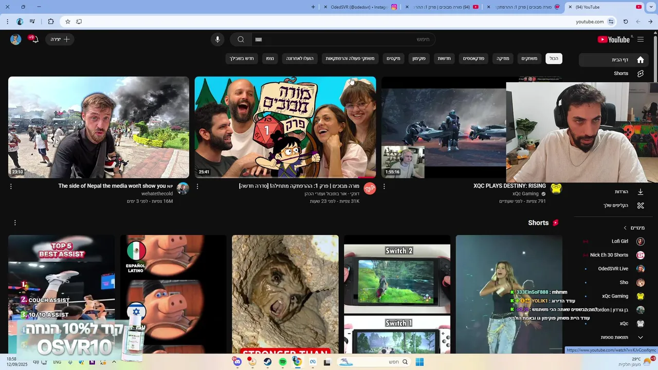Viewport: 658px width, 370px height.
Task: Open Nick Eh 30 Shorts channel
Action: pos(615,255)
